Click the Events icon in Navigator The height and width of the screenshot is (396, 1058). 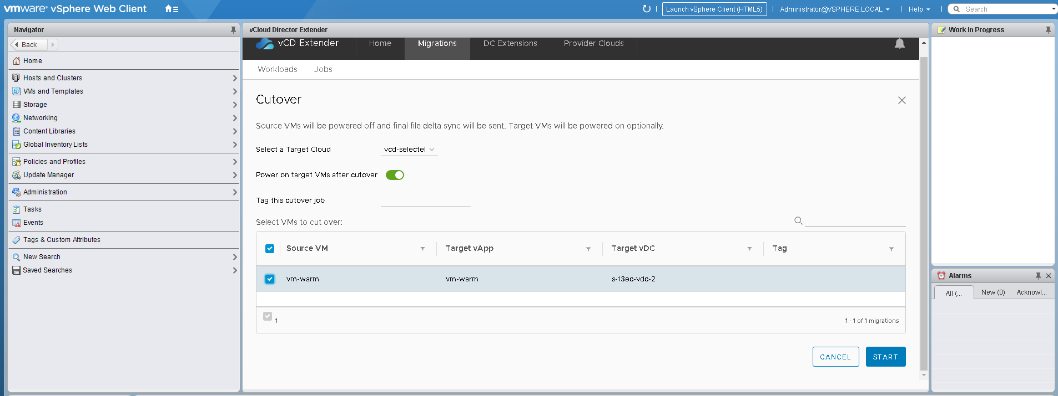[16, 223]
